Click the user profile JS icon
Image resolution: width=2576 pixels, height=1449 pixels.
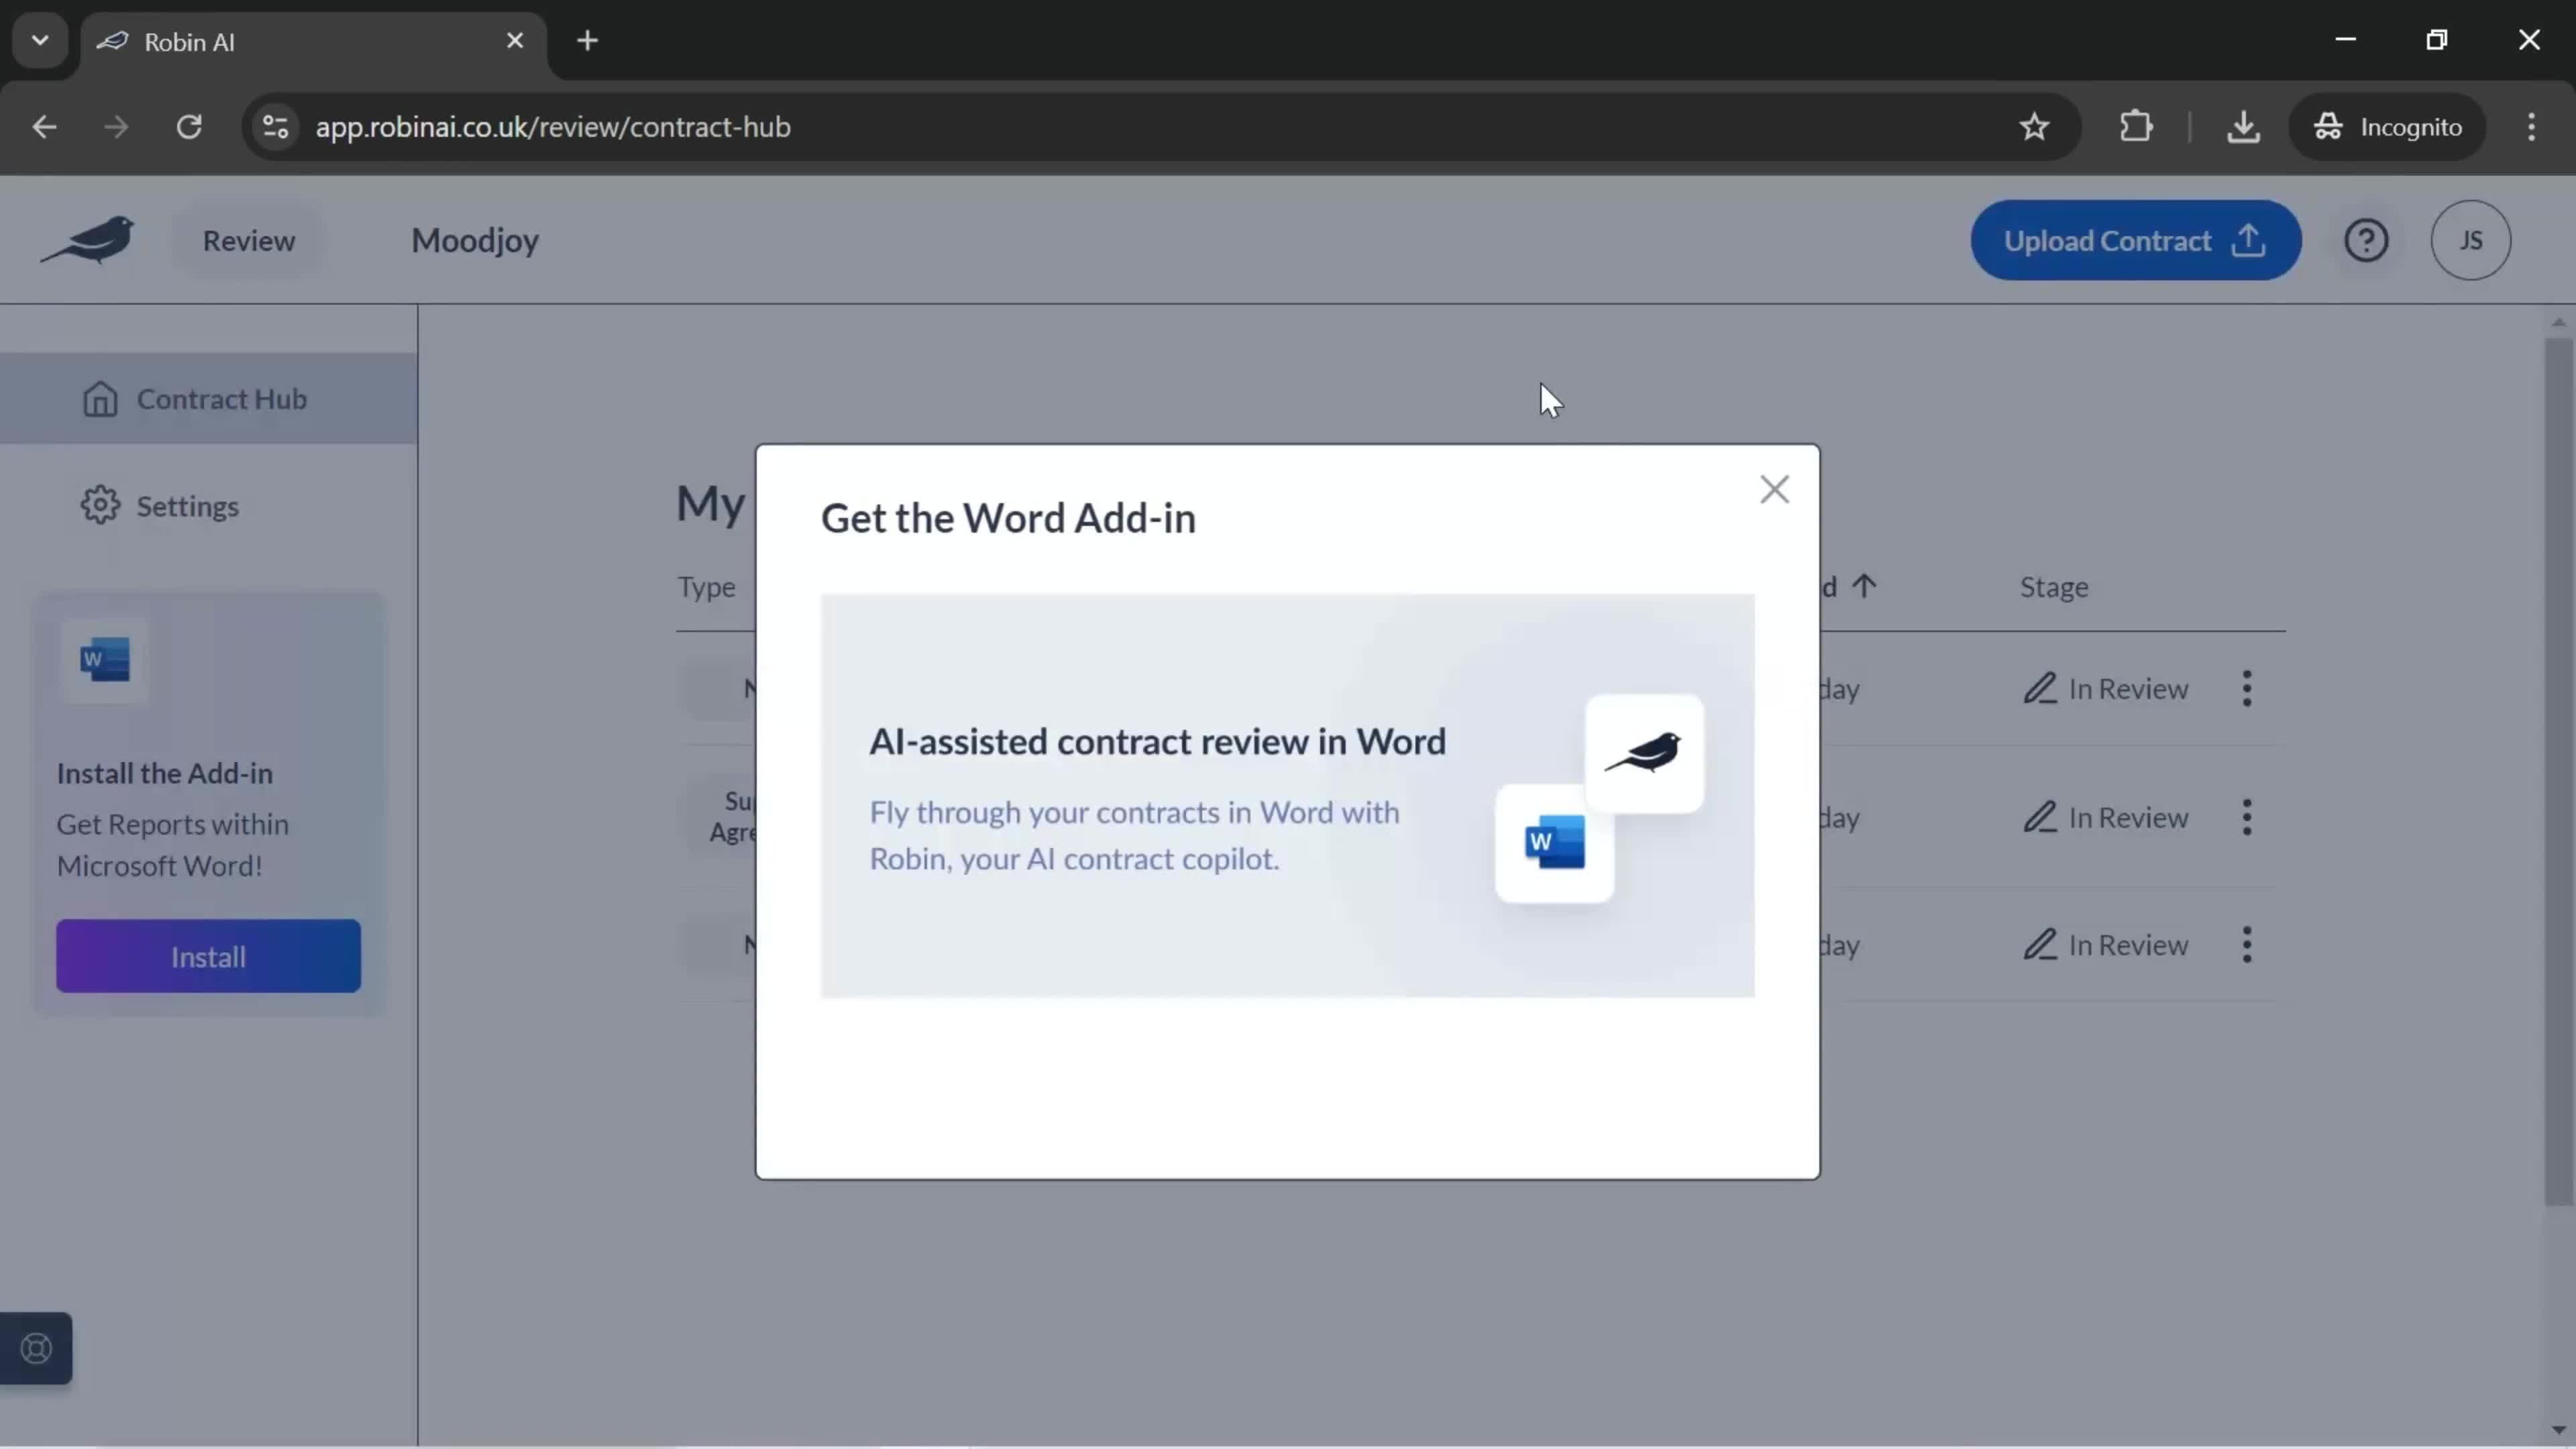2470,239
